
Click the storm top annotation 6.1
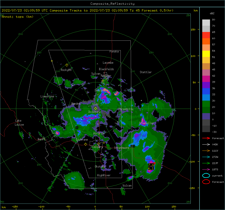click(151, 169)
